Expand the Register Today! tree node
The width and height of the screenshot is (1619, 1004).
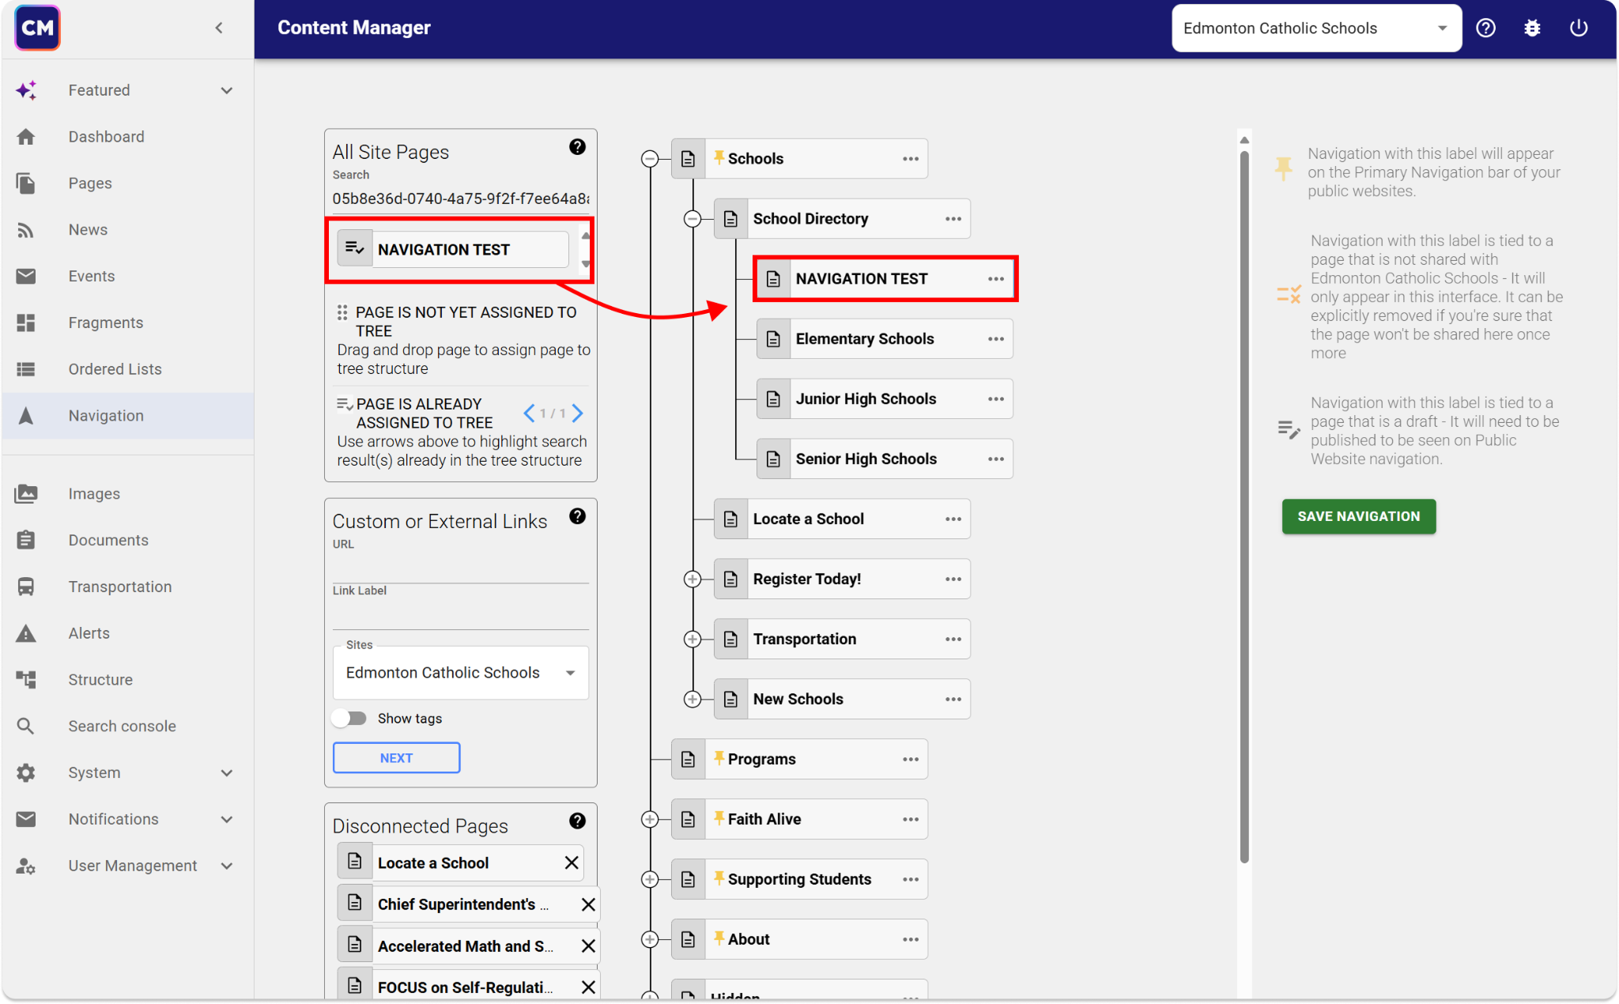click(x=693, y=579)
